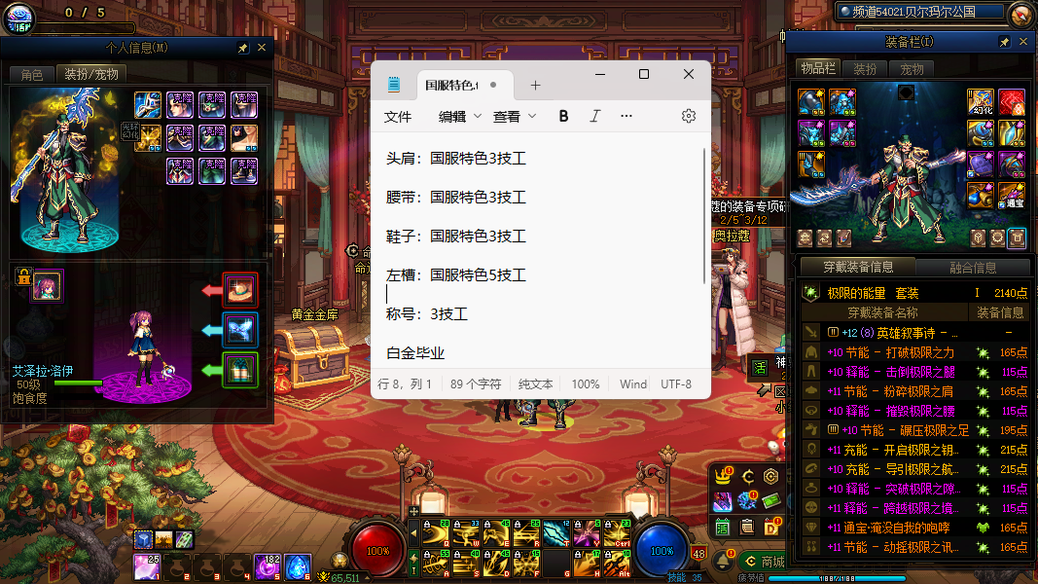Viewport: 1038px width, 584px height.
Task: Click the pet lock icon
Action: point(23,278)
